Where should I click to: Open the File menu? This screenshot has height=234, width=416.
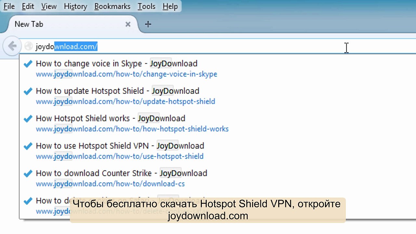point(9,6)
